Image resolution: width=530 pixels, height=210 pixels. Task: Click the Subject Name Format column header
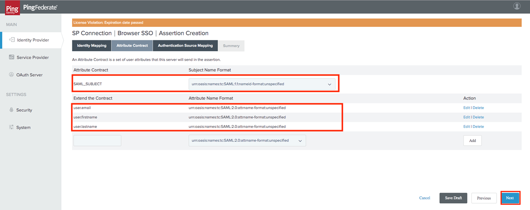[x=210, y=70]
